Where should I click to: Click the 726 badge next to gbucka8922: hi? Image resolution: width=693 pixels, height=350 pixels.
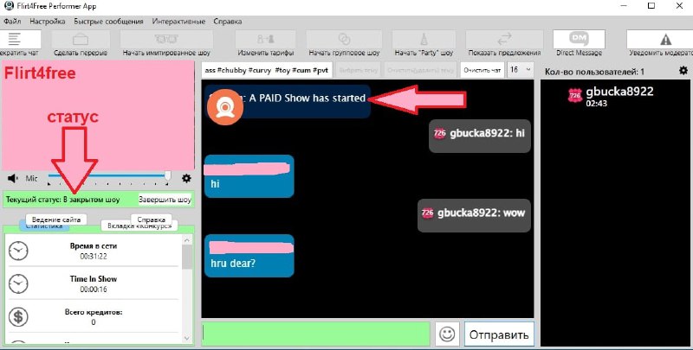pos(439,133)
